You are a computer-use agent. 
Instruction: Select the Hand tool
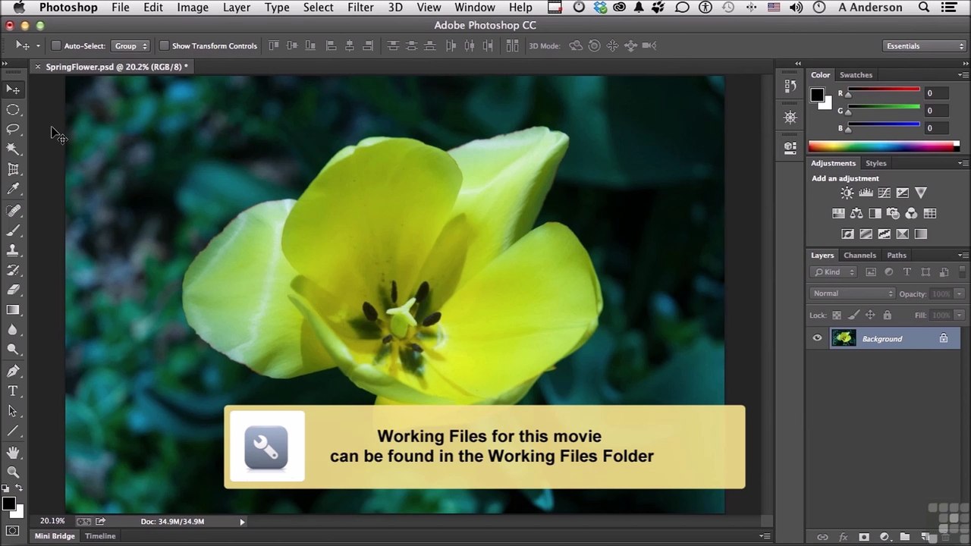(x=13, y=452)
